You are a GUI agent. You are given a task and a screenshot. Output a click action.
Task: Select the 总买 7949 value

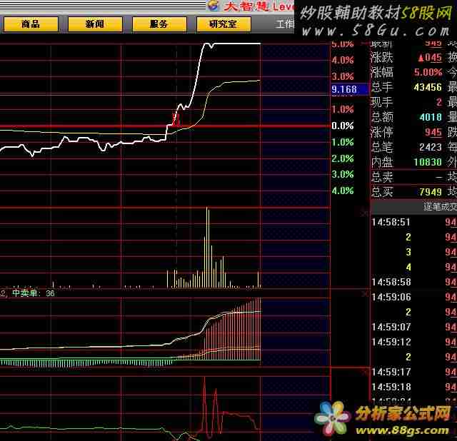coord(431,192)
